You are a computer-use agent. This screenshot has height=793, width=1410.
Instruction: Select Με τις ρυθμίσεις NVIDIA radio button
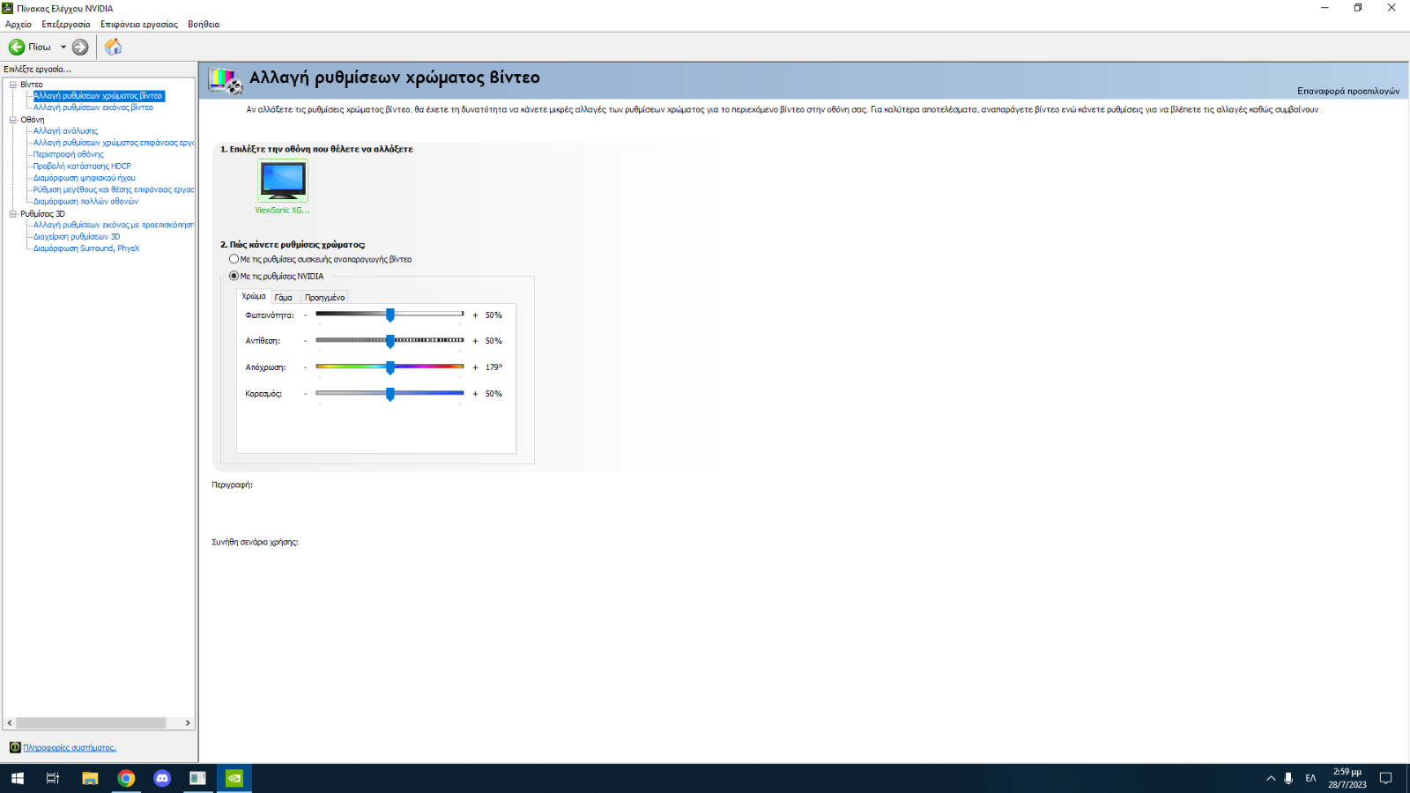[x=234, y=276]
